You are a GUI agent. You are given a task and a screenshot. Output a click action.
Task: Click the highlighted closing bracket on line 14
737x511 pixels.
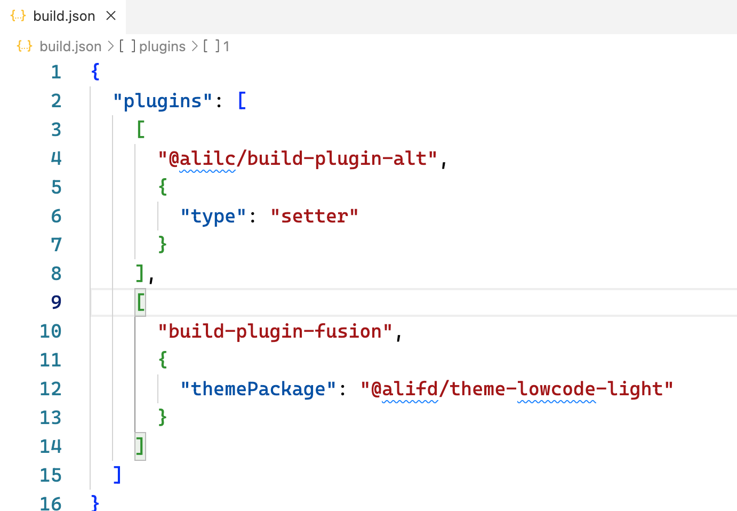(x=140, y=446)
